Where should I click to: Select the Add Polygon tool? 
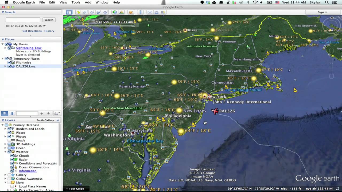point(85,12)
